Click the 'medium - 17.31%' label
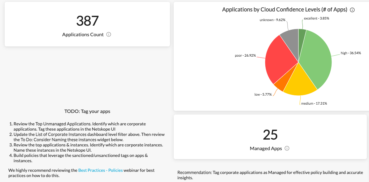 point(314,103)
